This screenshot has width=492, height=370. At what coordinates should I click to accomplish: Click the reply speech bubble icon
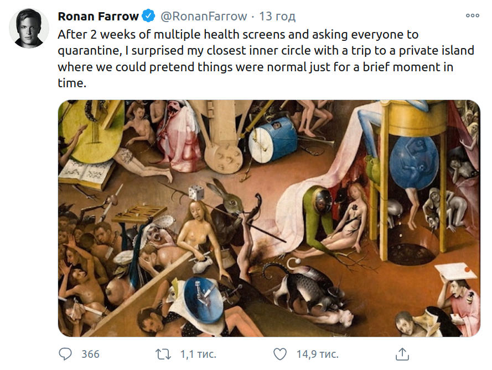65,353
